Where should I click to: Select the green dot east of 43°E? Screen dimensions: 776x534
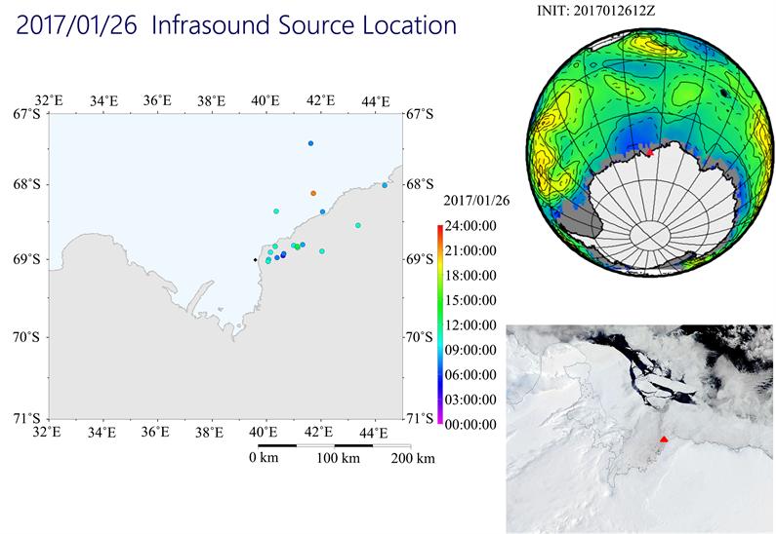[358, 225]
